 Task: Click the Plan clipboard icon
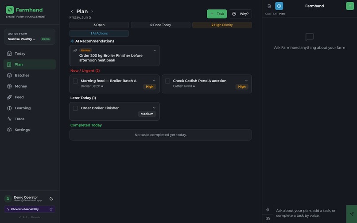(9, 65)
